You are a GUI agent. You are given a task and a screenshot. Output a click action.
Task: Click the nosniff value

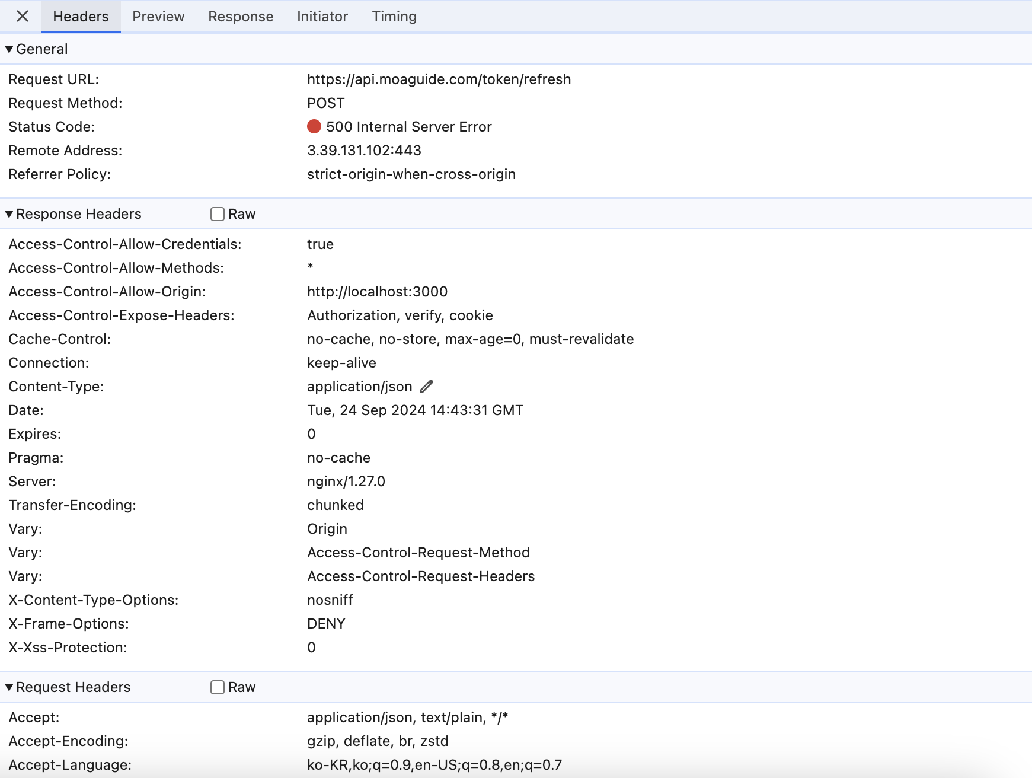tap(330, 600)
